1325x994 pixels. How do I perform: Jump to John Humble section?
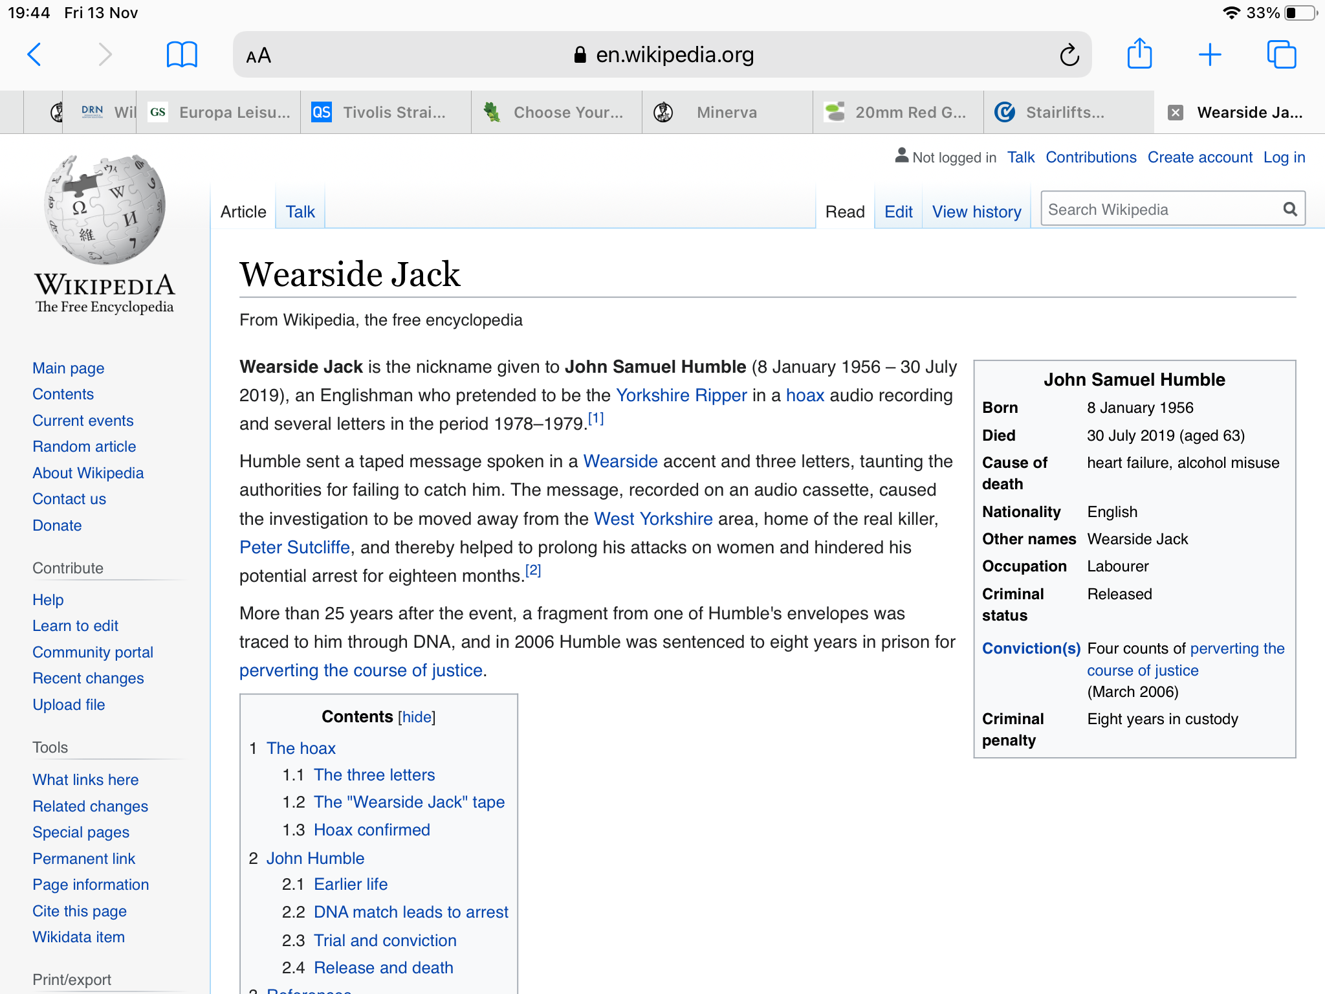click(x=315, y=858)
